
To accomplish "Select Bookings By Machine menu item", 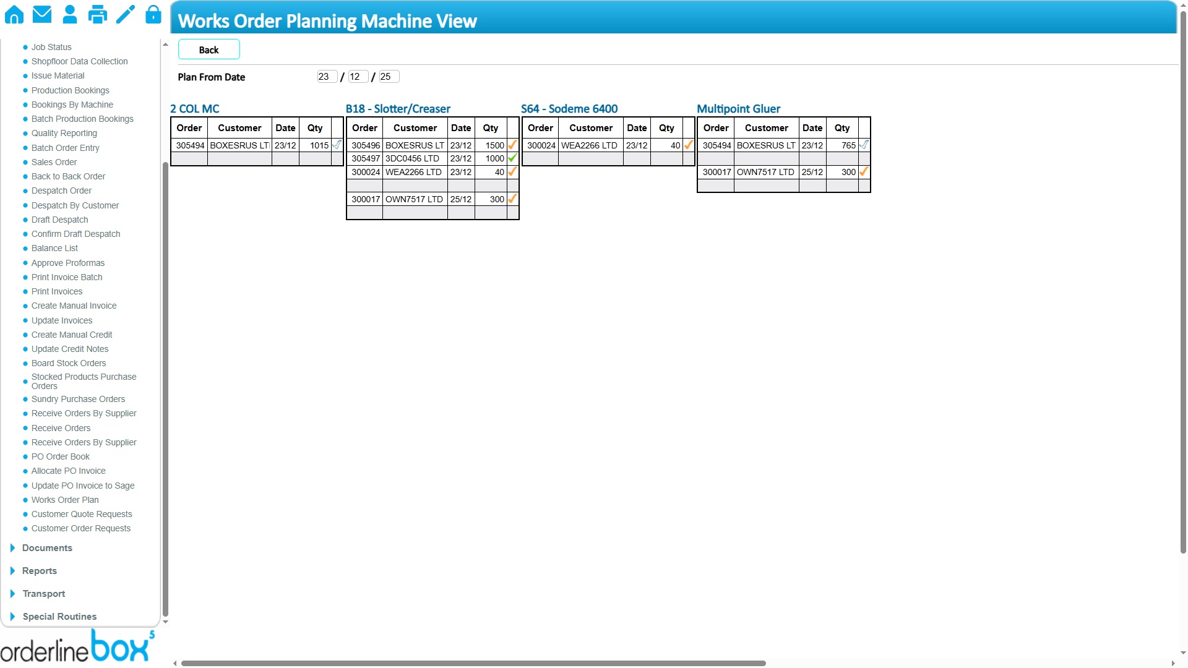I will pos(72,105).
